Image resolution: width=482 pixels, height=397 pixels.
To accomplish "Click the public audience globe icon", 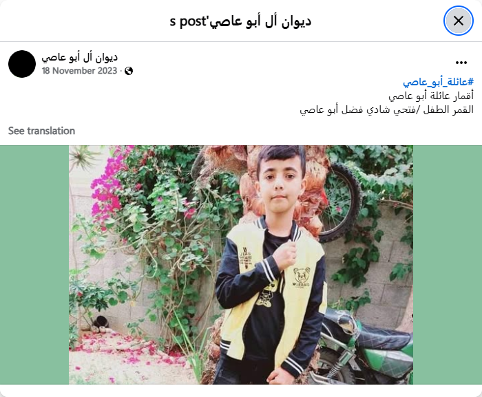I will [129, 71].
